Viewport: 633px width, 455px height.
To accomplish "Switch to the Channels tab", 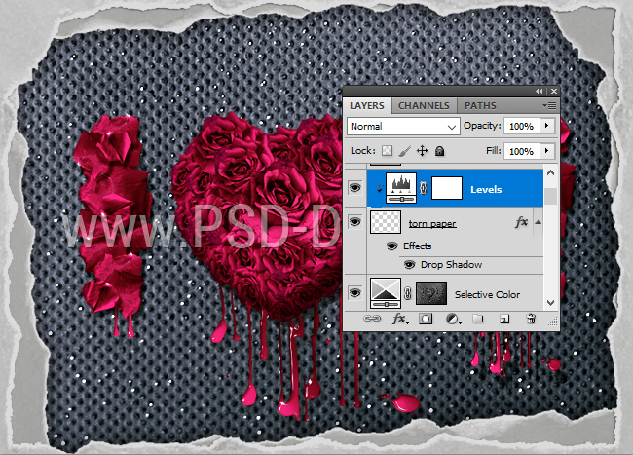I will click(x=424, y=106).
